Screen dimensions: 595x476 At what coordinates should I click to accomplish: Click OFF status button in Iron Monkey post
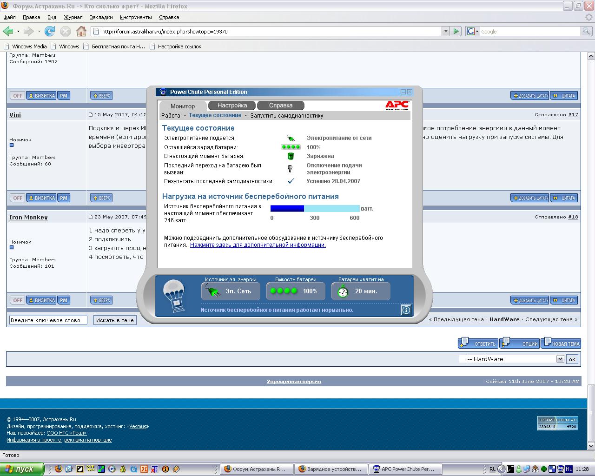pos(18,300)
